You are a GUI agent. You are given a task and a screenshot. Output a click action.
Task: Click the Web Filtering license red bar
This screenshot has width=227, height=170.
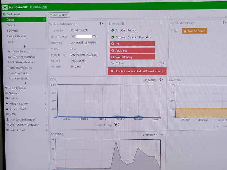(x=132, y=57)
